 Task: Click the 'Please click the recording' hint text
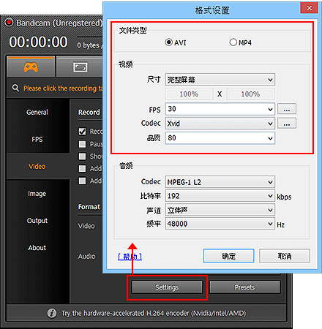pos(63,88)
